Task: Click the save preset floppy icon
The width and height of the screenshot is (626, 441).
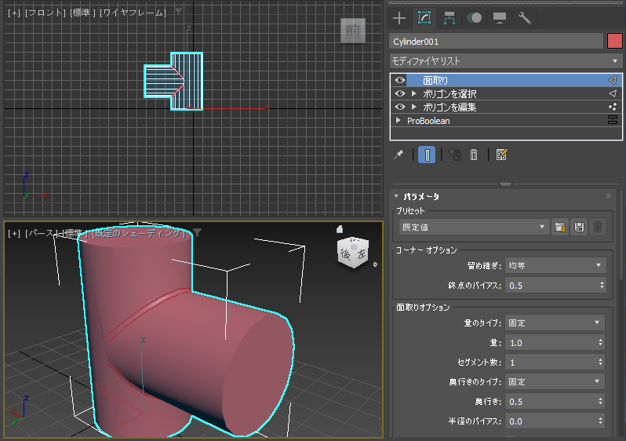Action: [x=579, y=227]
